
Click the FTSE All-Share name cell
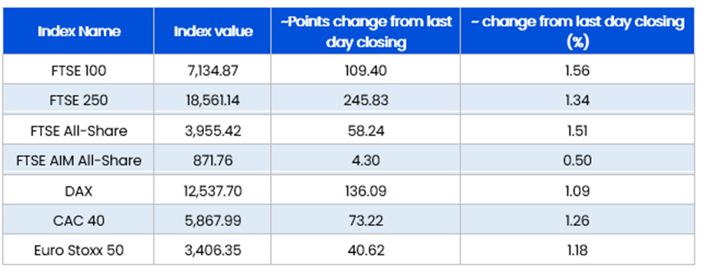click(x=79, y=130)
